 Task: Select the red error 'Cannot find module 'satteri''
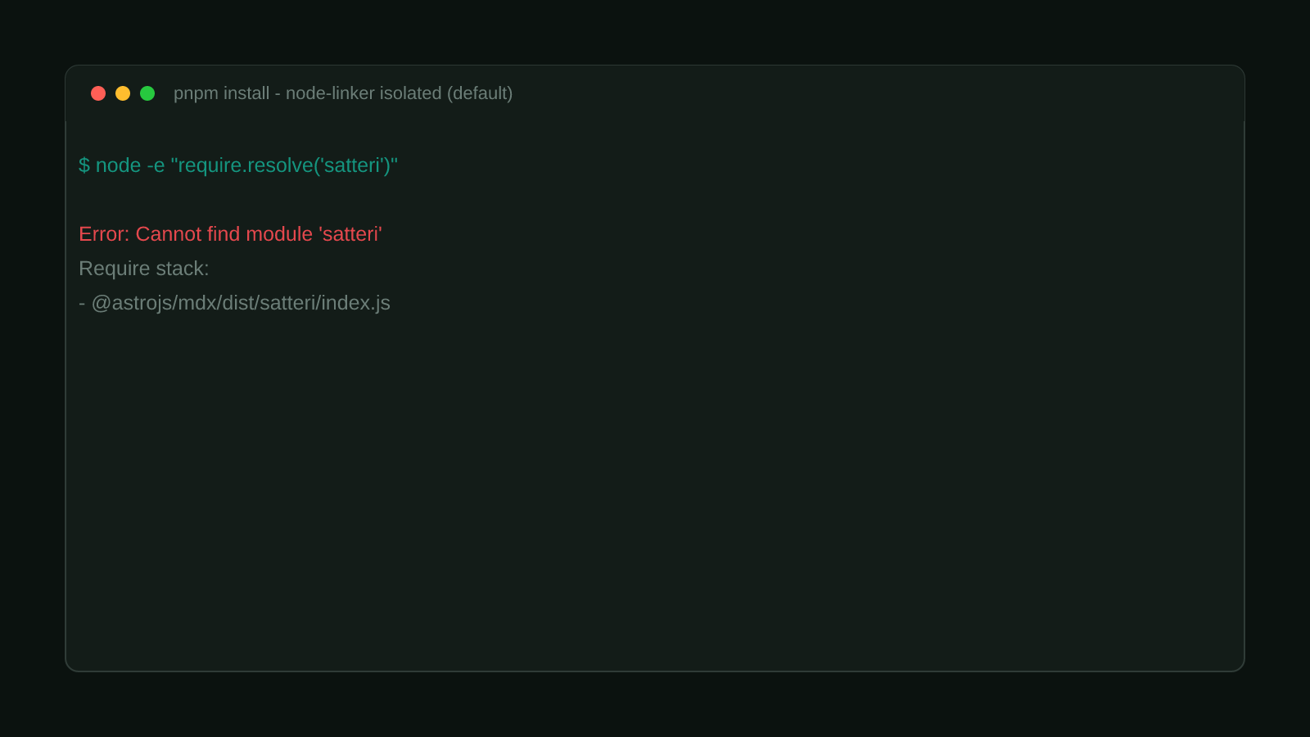coord(259,234)
